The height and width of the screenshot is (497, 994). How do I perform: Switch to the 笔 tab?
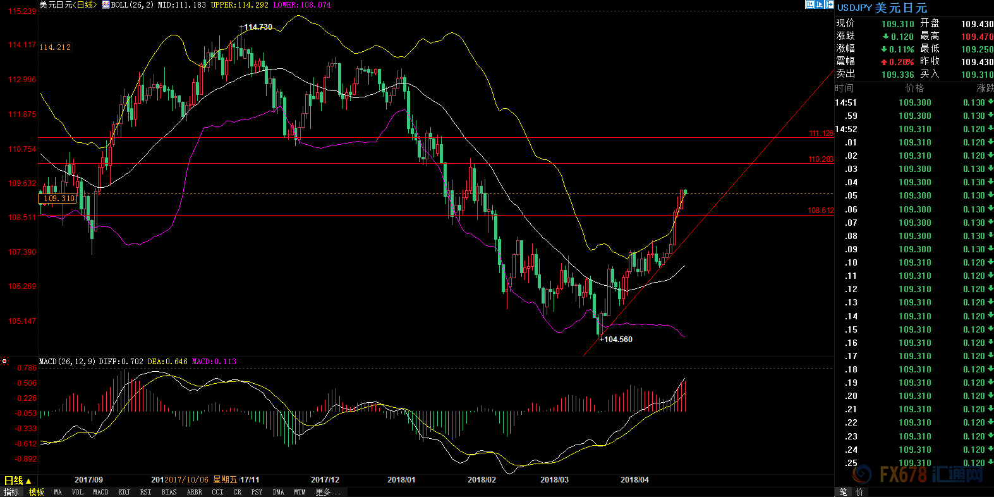coord(844,492)
